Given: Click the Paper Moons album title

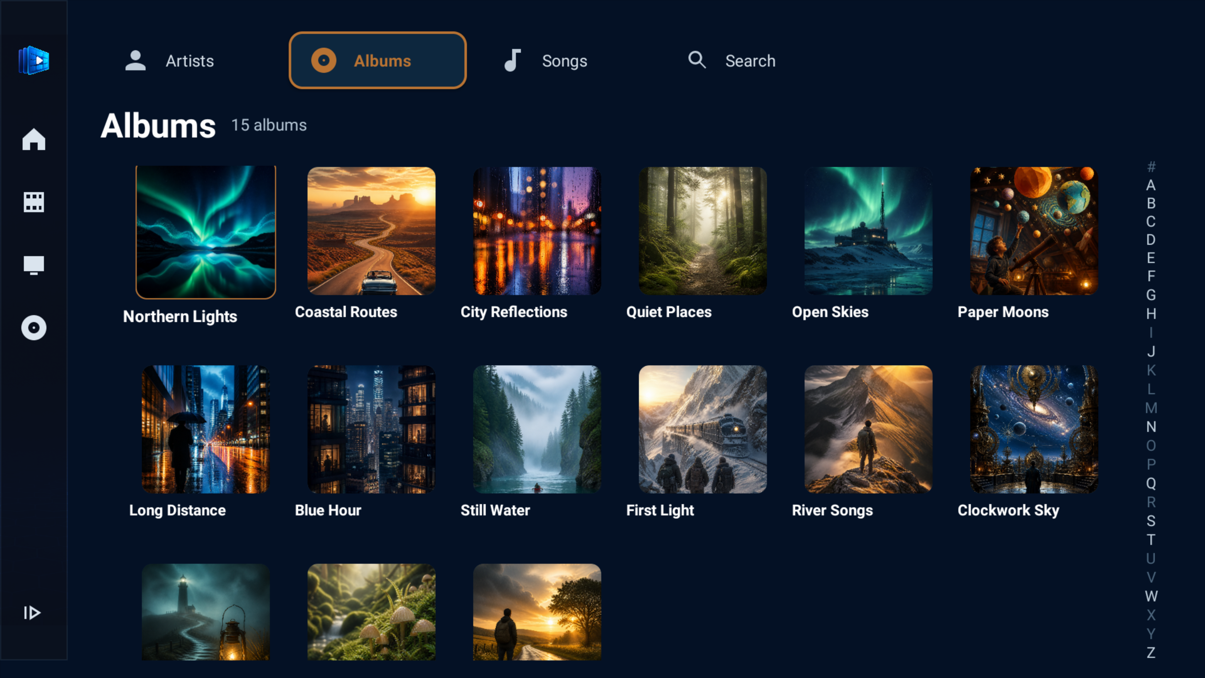Looking at the screenshot, I should coord(1003,312).
